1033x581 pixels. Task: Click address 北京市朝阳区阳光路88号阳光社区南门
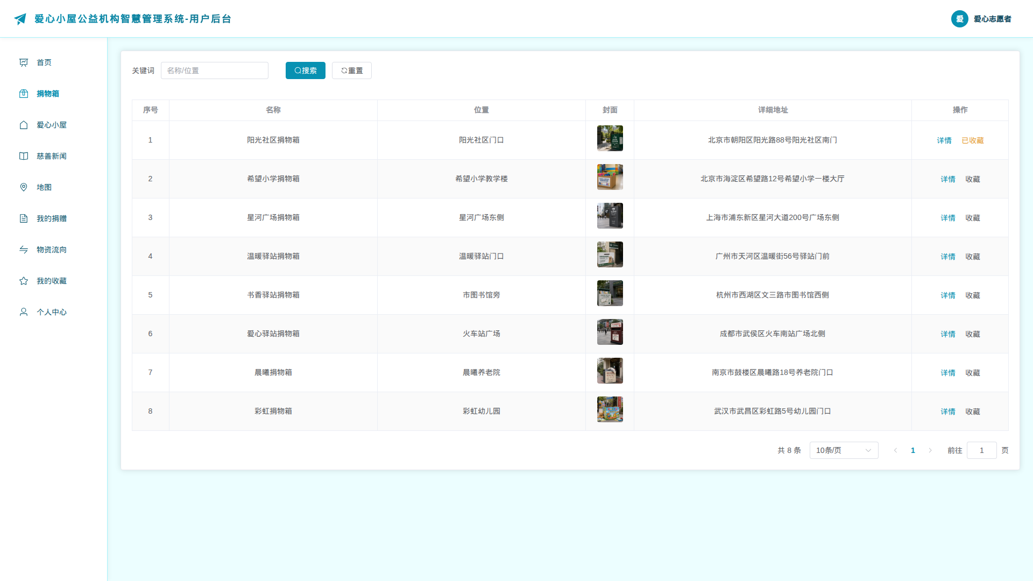[x=773, y=140]
